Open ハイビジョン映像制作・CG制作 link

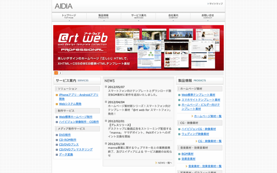click(79, 122)
